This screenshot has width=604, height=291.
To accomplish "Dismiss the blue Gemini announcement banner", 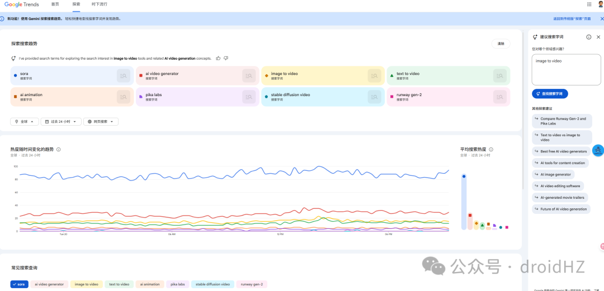I will tap(602, 18).
